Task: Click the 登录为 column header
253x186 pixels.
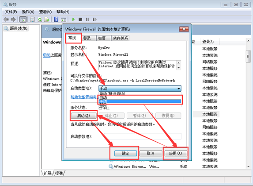Action: (210, 42)
